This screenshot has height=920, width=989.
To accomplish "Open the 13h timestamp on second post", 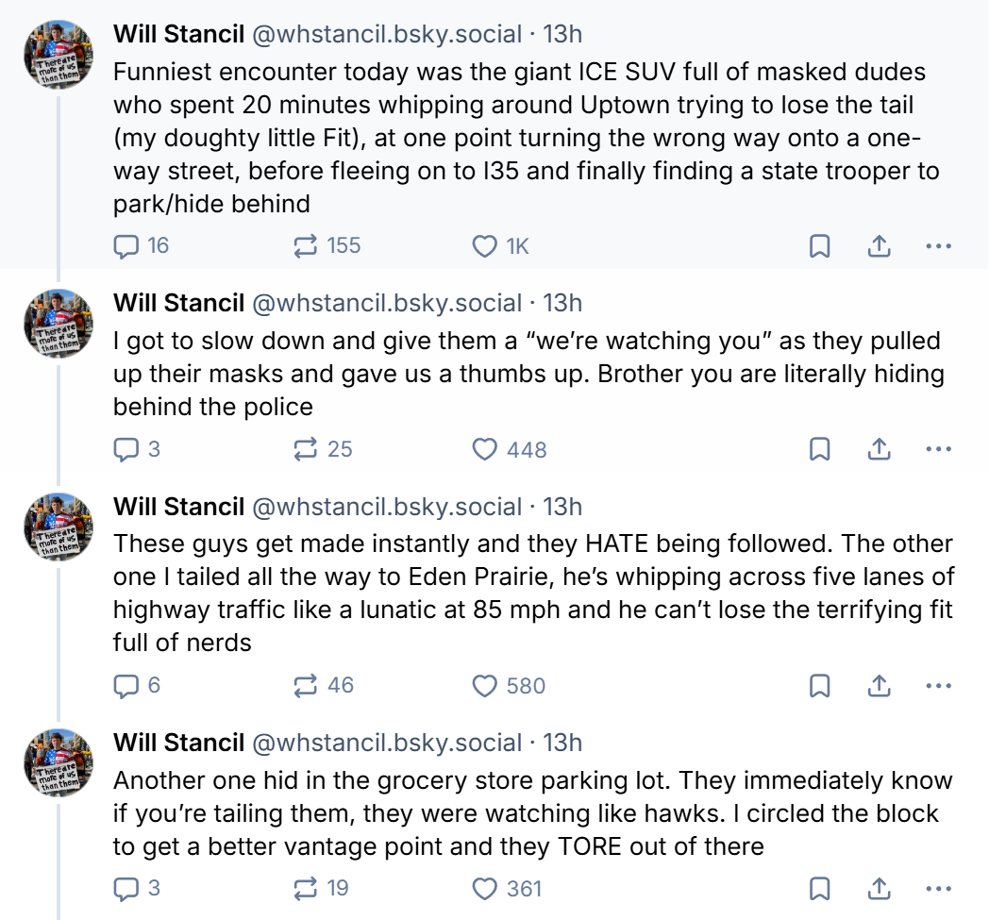I will pyautogui.click(x=563, y=303).
